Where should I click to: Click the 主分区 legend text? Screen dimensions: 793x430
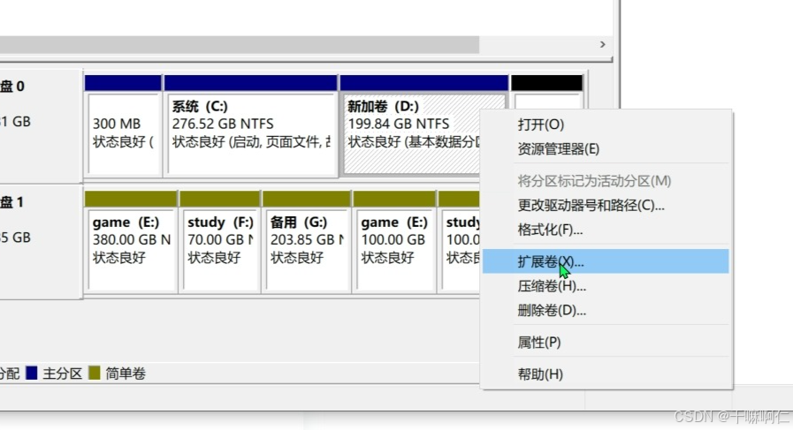(x=63, y=373)
